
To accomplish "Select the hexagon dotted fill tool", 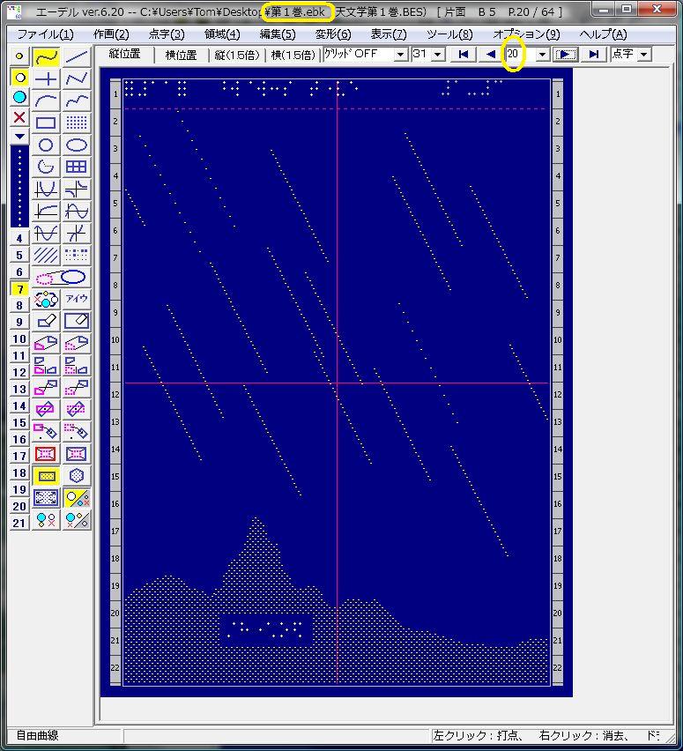I will pos(77,476).
